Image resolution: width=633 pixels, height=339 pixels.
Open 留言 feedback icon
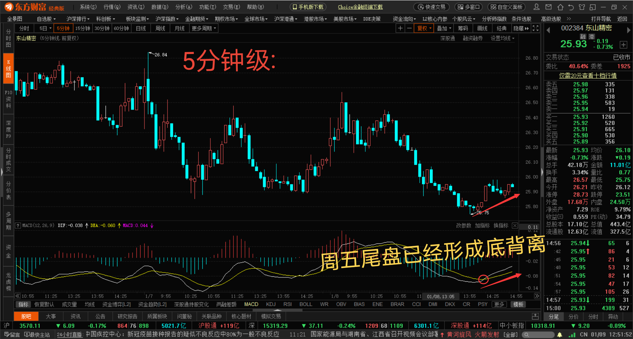coord(12,335)
